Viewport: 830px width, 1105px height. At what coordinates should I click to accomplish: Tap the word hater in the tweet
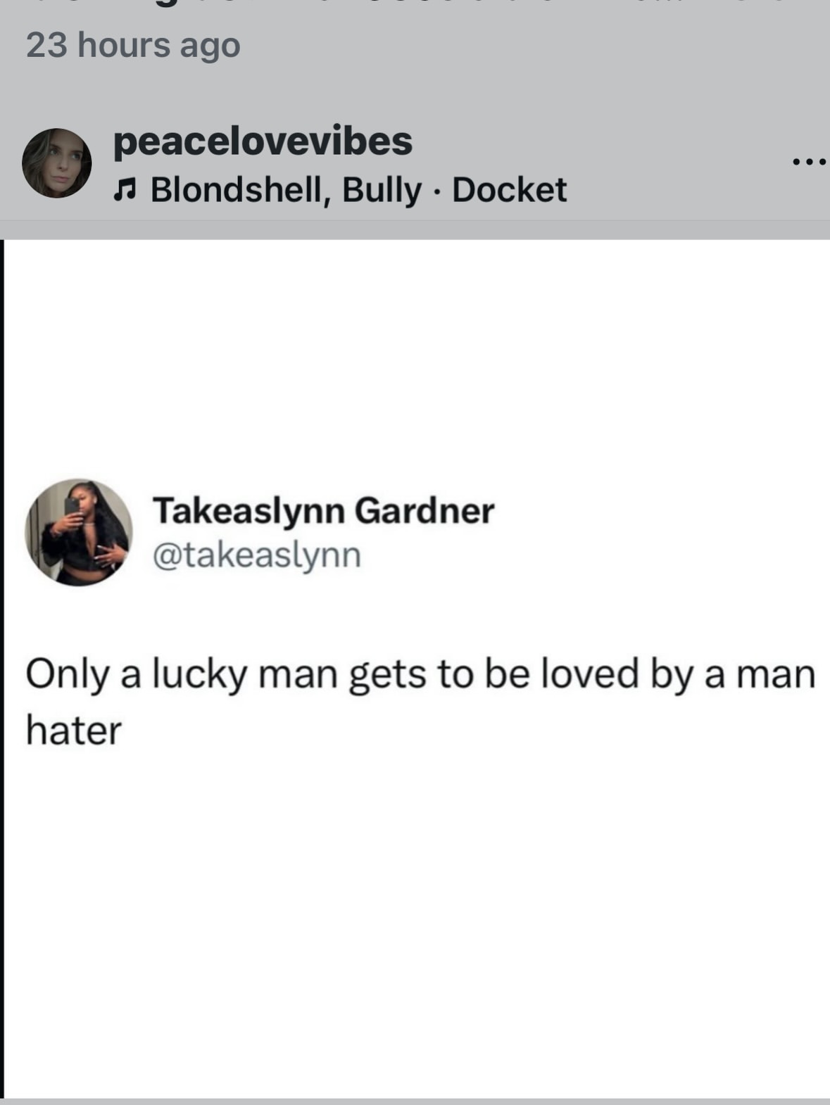click(x=74, y=731)
